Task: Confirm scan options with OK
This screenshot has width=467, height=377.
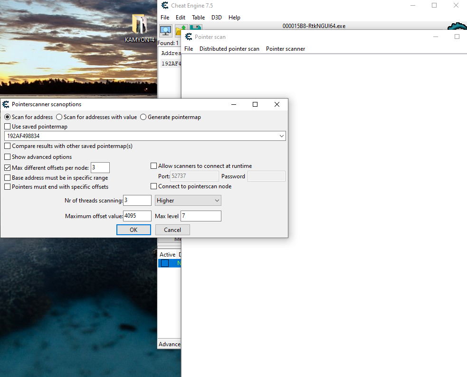Action: [133, 230]
